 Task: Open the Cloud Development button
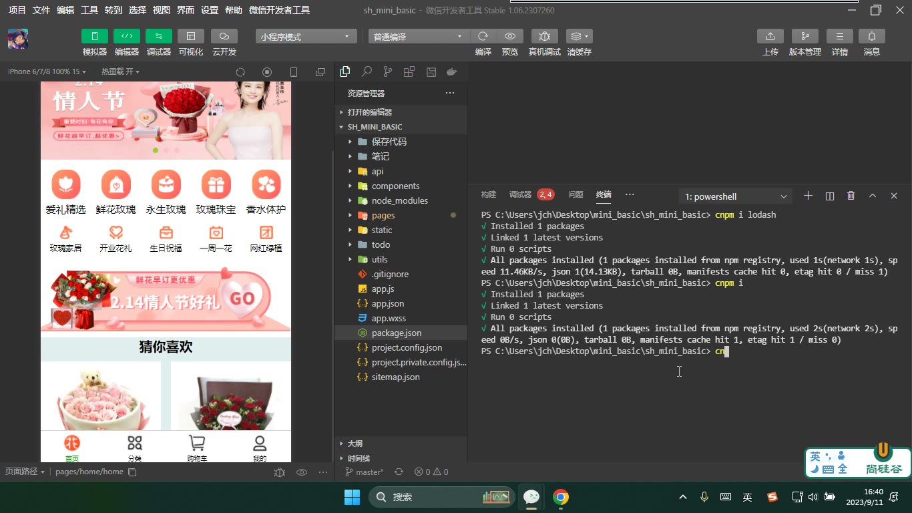tap(224, 36)
